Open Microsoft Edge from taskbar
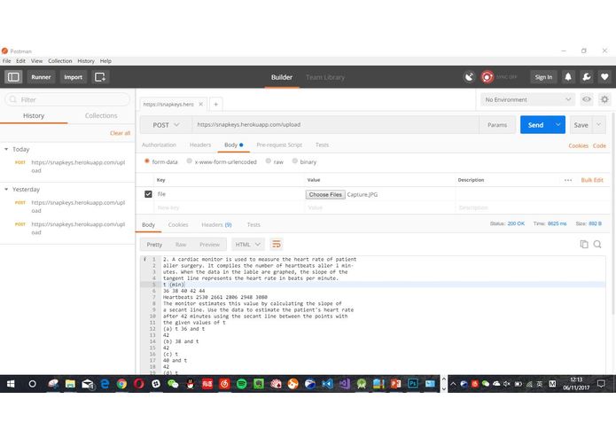The width and height of the screenshot is (616, 438). tap(105, 384)
